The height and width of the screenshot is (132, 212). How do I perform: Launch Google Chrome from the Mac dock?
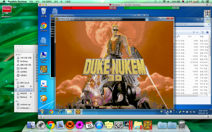click(x=50, y=125)
